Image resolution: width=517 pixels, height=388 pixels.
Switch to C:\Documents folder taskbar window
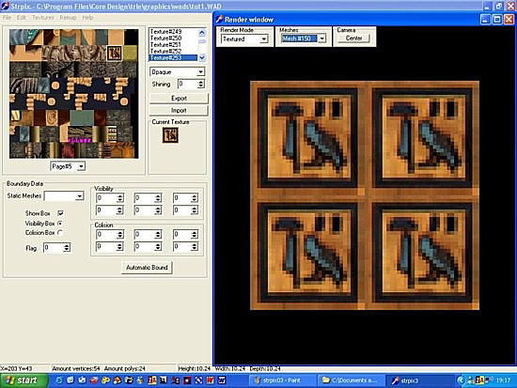pos(351,380)
